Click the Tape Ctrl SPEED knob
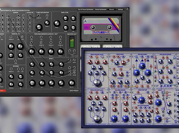Viewport: 179px width, 133px height. tap(57, 23)
